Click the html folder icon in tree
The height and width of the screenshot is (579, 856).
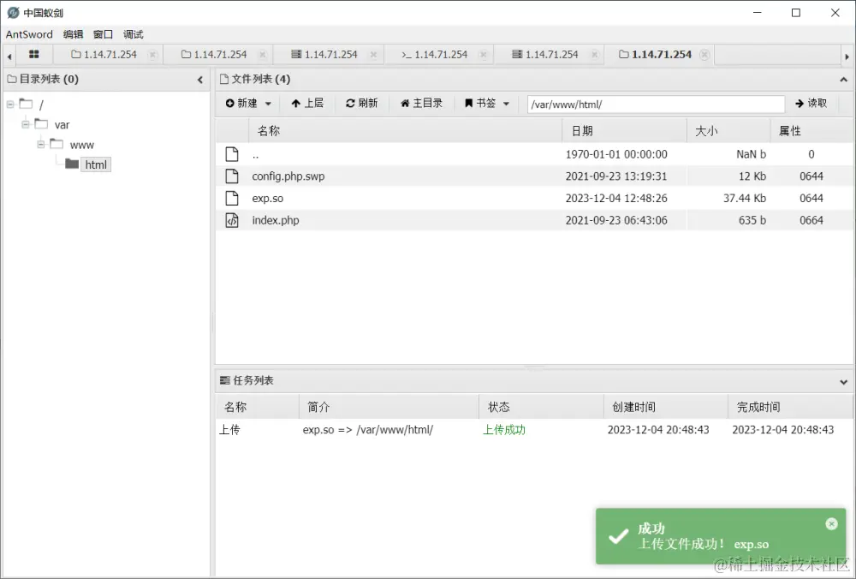click(x=72, y=164)
